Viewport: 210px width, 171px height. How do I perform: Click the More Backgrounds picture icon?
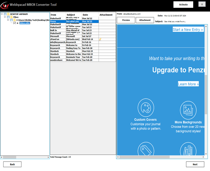coord(188,110)
